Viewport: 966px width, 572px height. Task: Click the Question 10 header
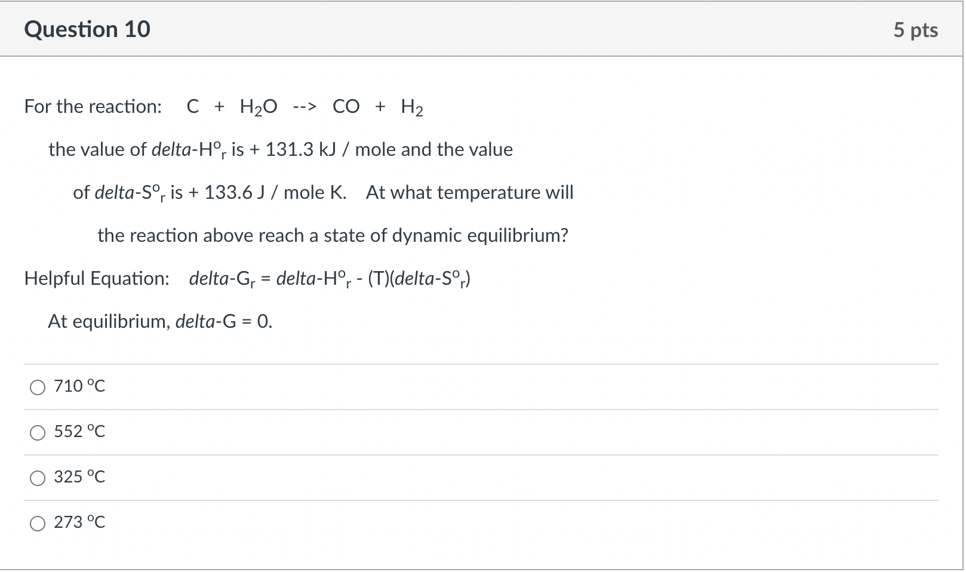87,28
